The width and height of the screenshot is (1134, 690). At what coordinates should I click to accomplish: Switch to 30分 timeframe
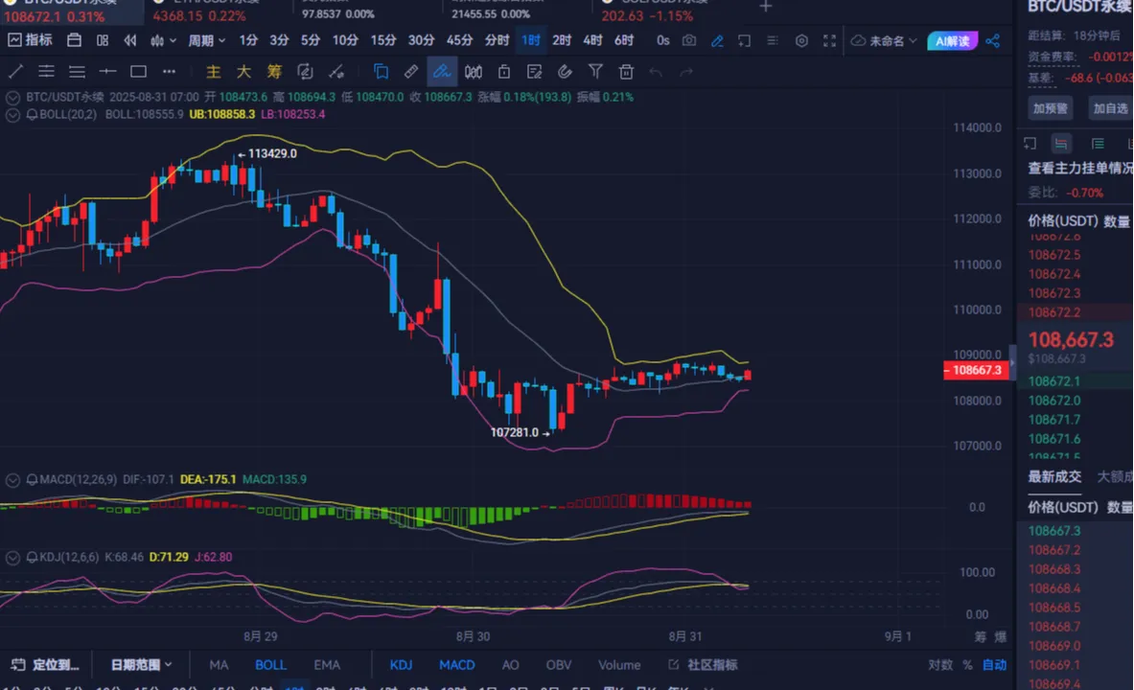pyautogui.click(x=421, y=40)
